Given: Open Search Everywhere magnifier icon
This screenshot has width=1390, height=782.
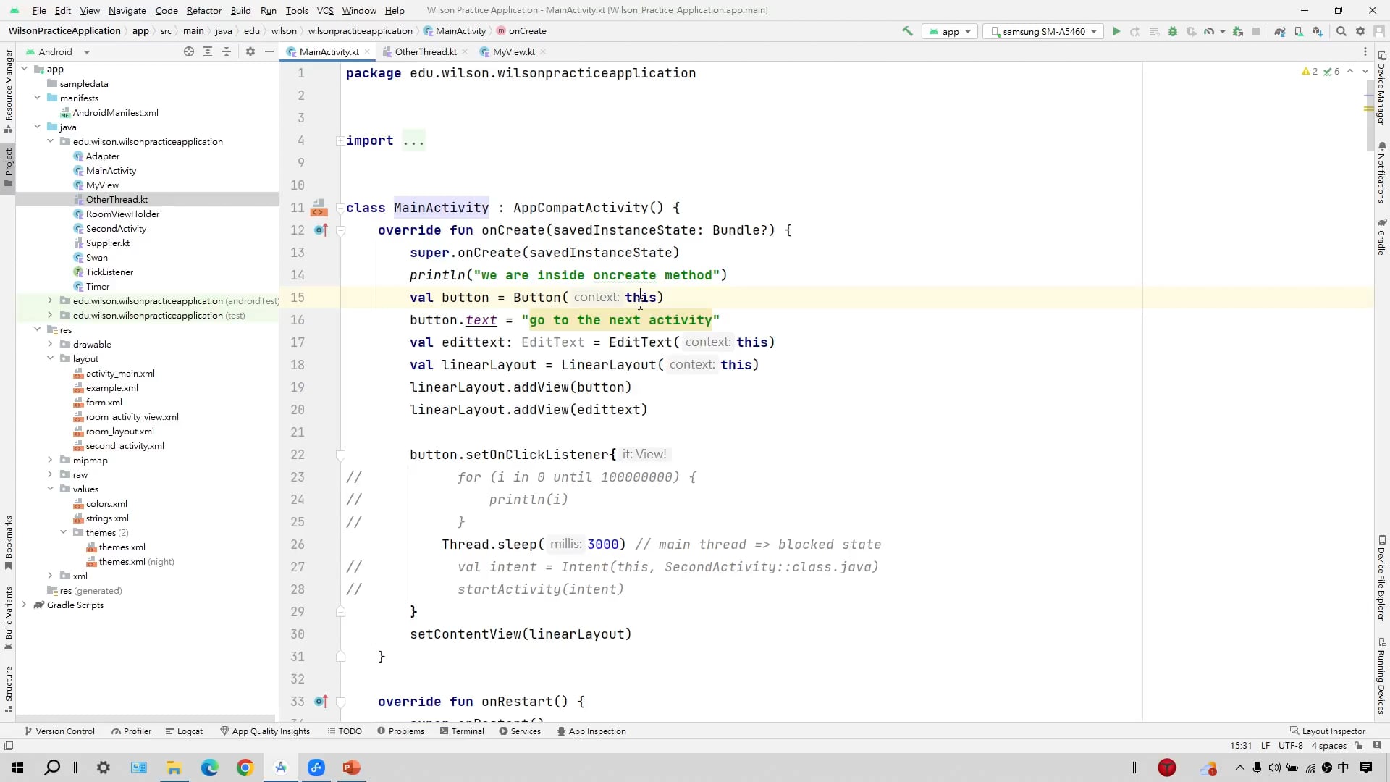Looking at the screenshot, I should pos(1341,31).
